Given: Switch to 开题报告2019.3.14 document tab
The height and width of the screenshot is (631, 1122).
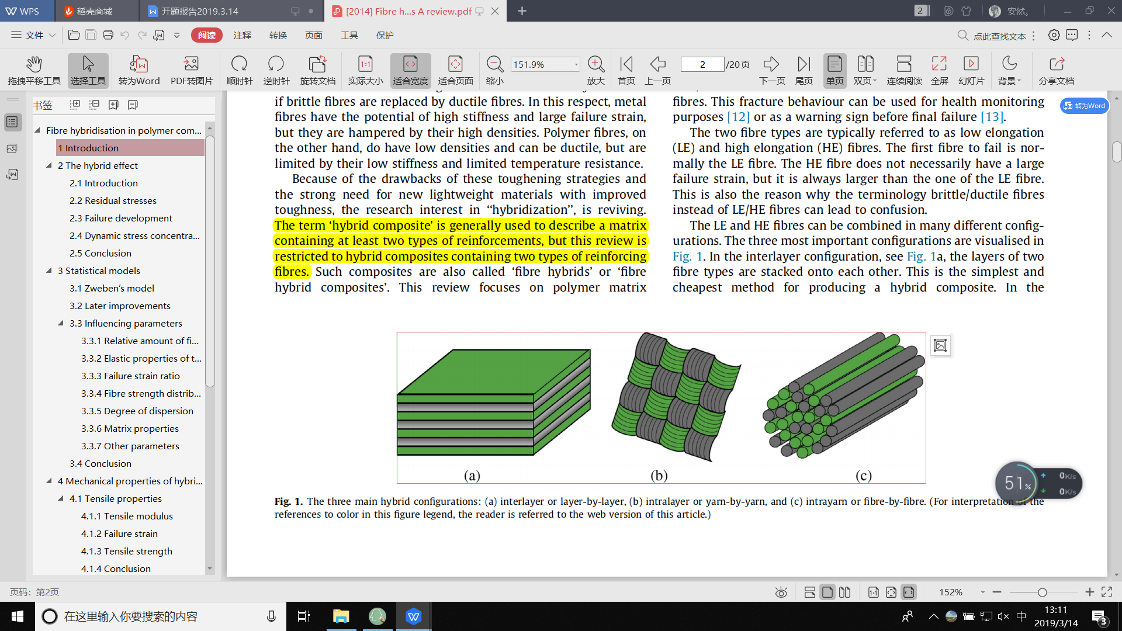Looking at the screenshot, I should [x=199, y=11].
